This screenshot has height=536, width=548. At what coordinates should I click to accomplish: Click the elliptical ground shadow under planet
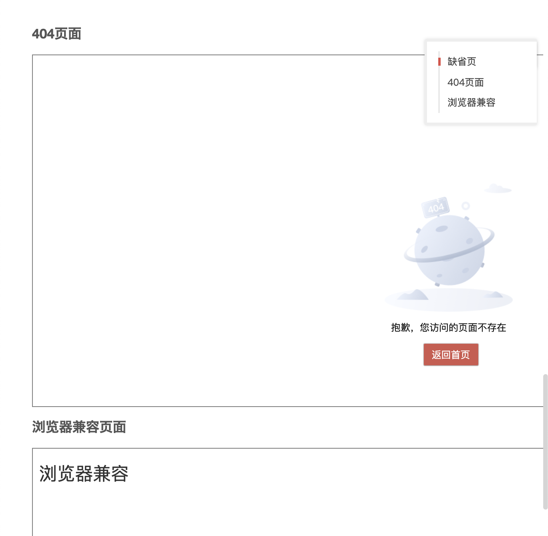pyautogui.click(x=449, y=300)
